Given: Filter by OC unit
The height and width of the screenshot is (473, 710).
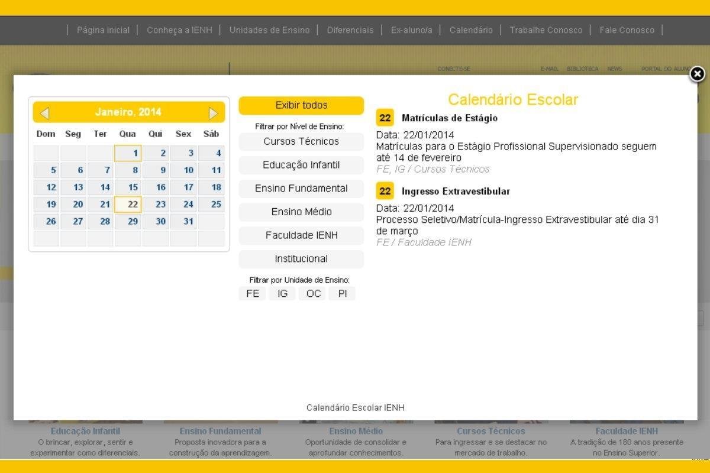Looking at the screenshot, I should pyautogui.click(x=313, y=294).
